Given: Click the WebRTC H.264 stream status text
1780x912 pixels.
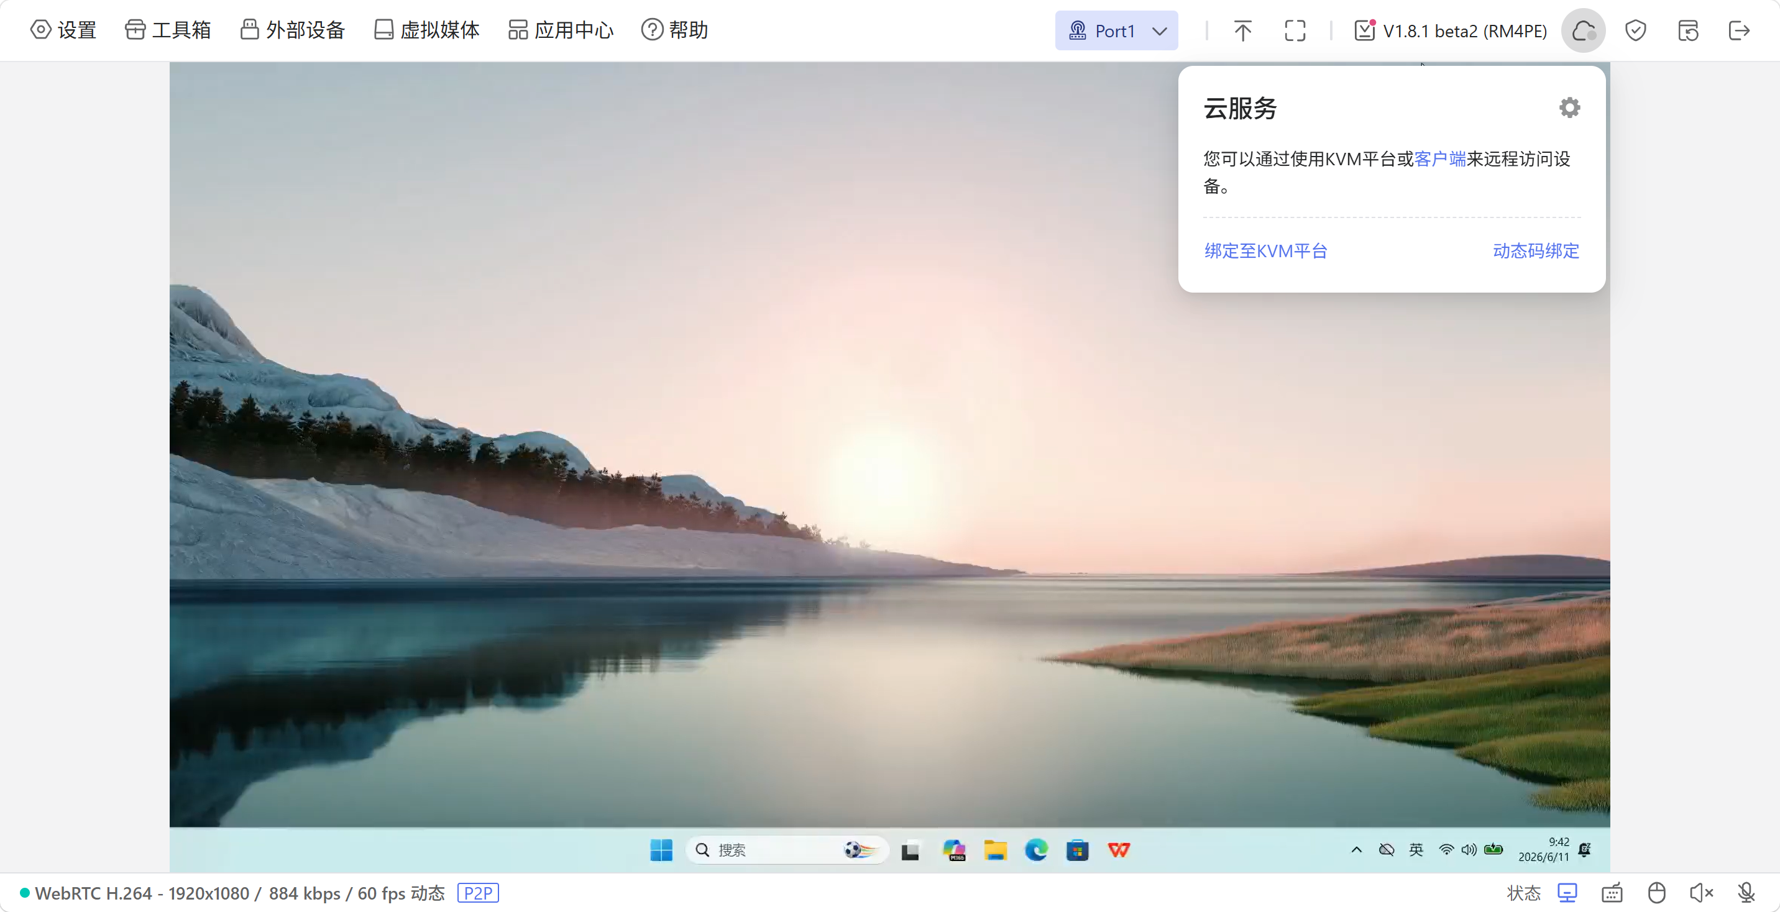Looking at the screenshot, I should point(239,893).
